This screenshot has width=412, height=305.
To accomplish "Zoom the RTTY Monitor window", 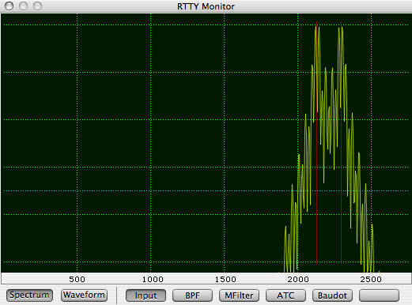I will point(37,6).
